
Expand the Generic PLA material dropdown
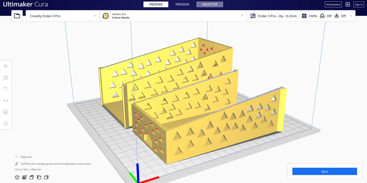pyautogui.click(x=173, y=16)
